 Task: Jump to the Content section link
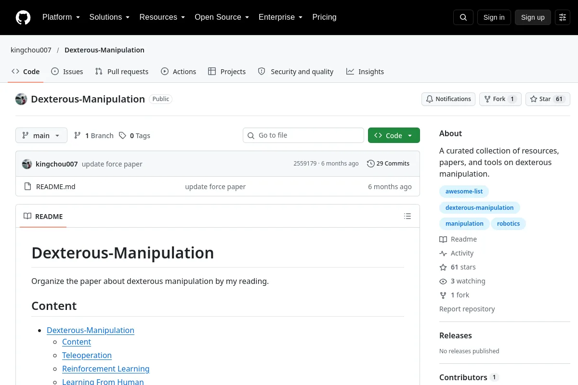pyautogui.click(x=77, y=342)
